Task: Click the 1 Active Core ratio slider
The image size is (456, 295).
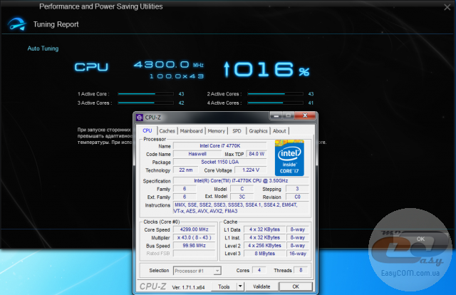Action: coord(145,94)
